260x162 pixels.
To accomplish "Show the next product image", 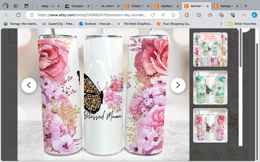I will [178, 85].
